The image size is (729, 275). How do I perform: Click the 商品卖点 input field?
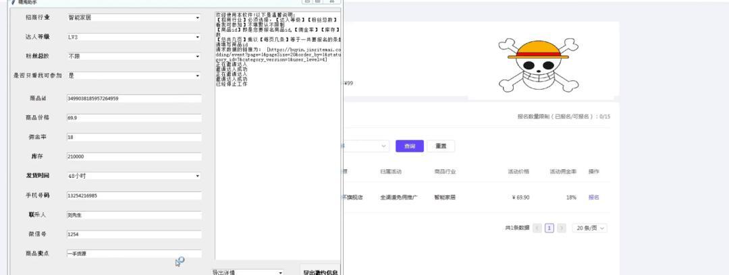(x=134, y=253)
